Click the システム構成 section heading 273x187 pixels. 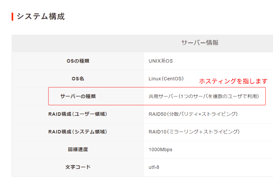[41, 17]
